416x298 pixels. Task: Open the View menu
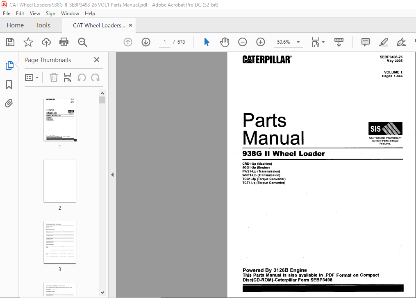point(35,13)
